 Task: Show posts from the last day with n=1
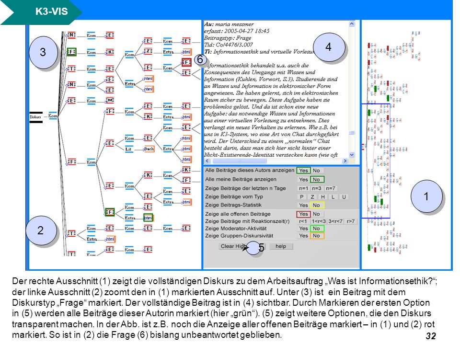[x=303, y=188]
